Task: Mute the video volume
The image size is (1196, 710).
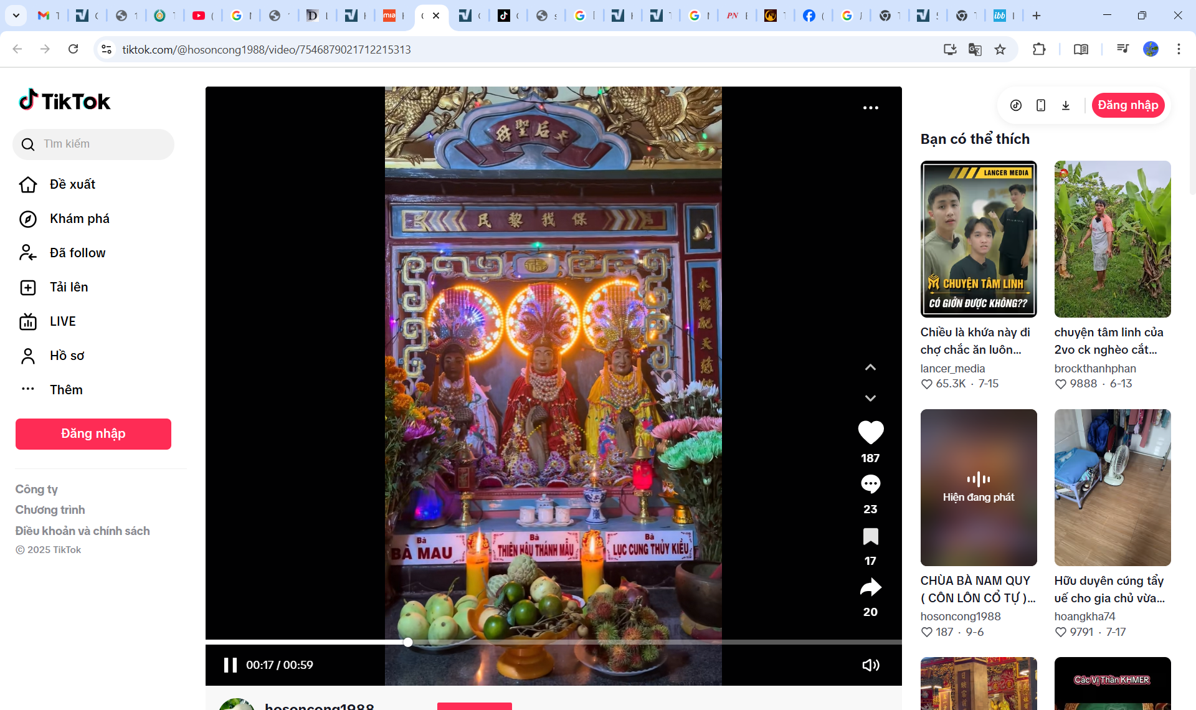Action: click(x=870, y=665)
